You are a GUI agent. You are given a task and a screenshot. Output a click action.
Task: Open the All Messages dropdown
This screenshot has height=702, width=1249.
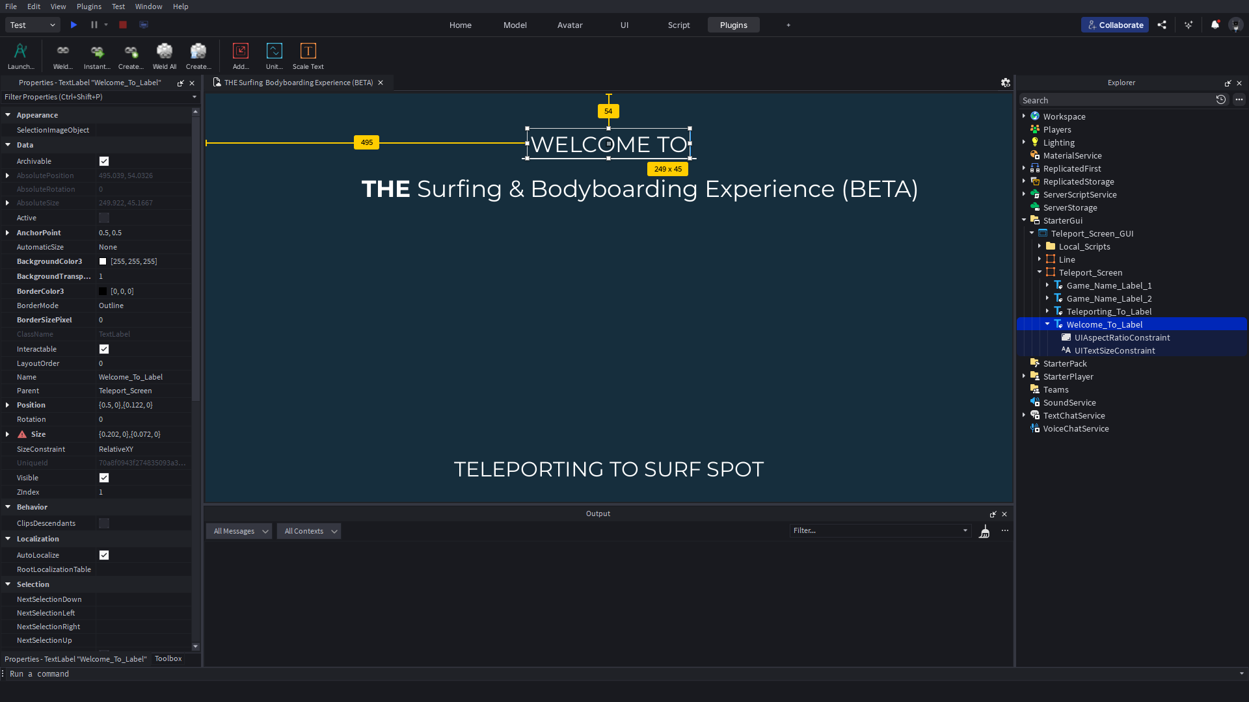click(239, 531)
